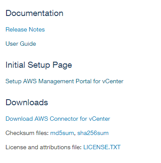
Task: Click Download AWS Connector for vCenter
Action: click(58, 119)
